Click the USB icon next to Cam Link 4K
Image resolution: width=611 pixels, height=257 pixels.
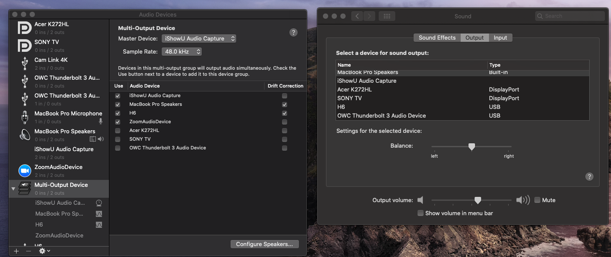tap(25, 63)
